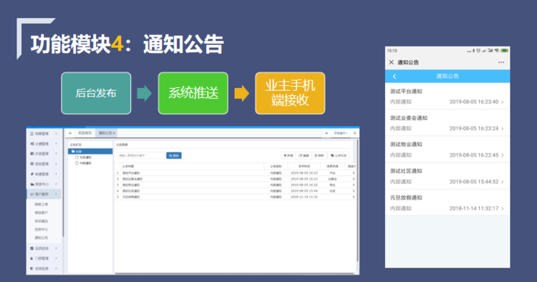Expand the 收费管理 menu chevron

(x=56, y=174)
